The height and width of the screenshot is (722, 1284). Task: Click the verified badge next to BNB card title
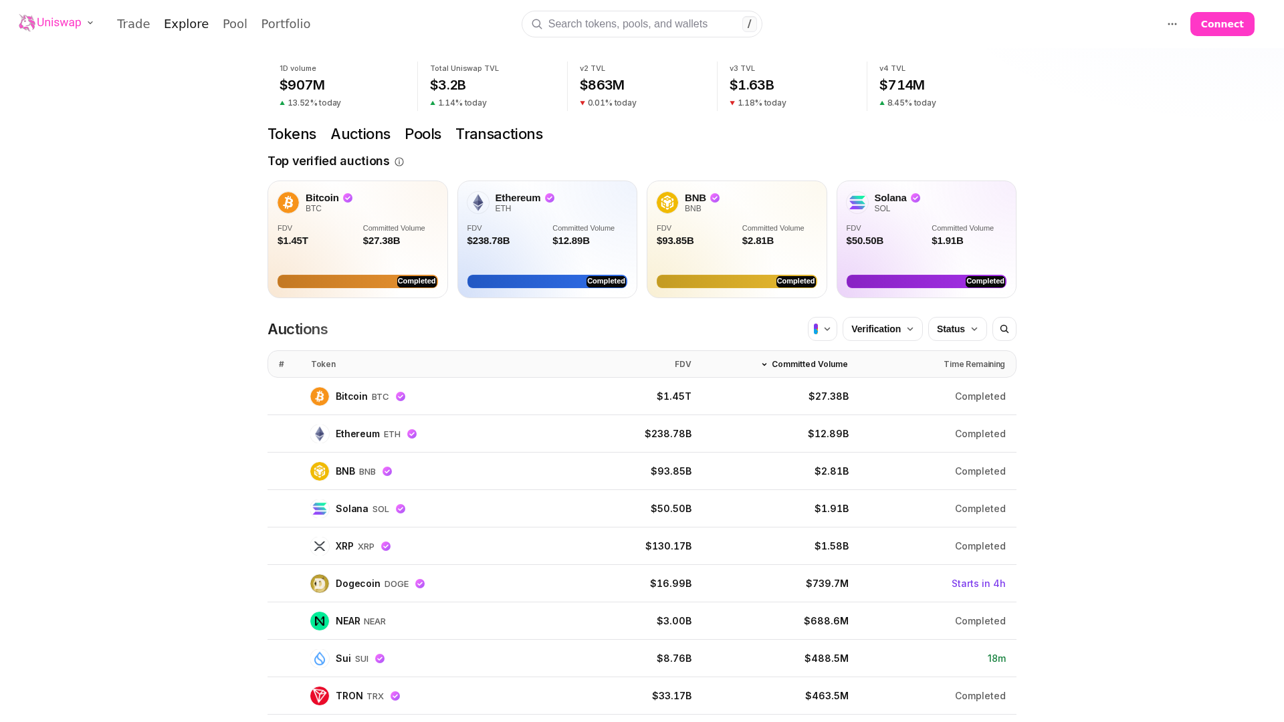click(x=715, y=198)
